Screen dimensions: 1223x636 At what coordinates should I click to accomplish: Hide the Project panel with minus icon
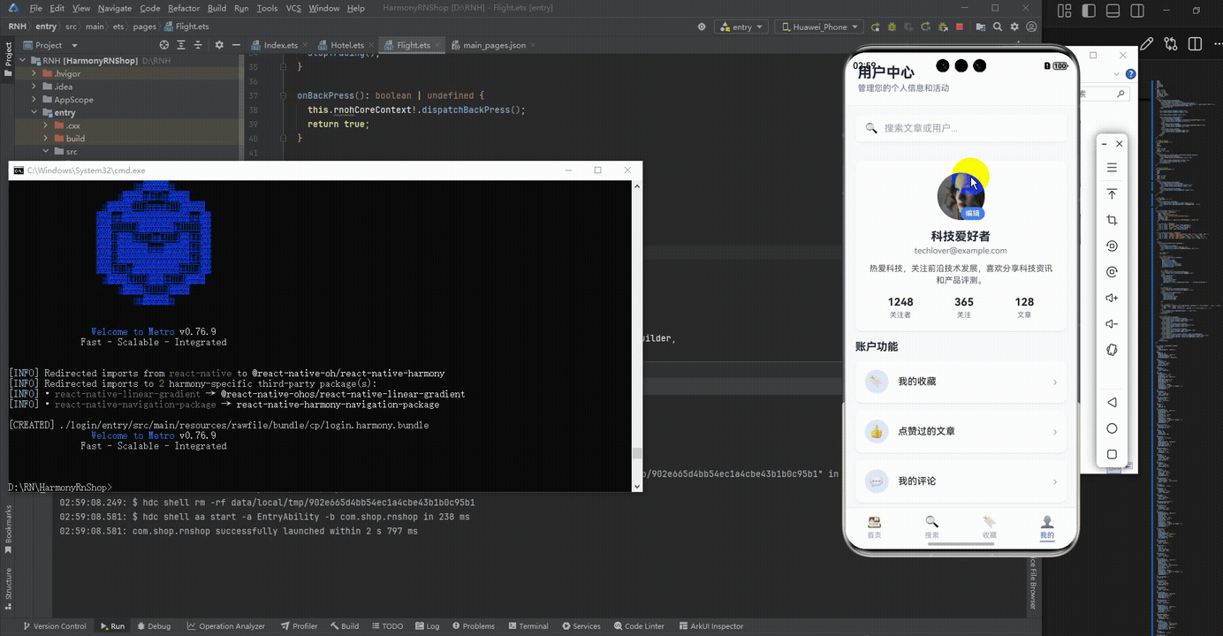tap(235, 44)
